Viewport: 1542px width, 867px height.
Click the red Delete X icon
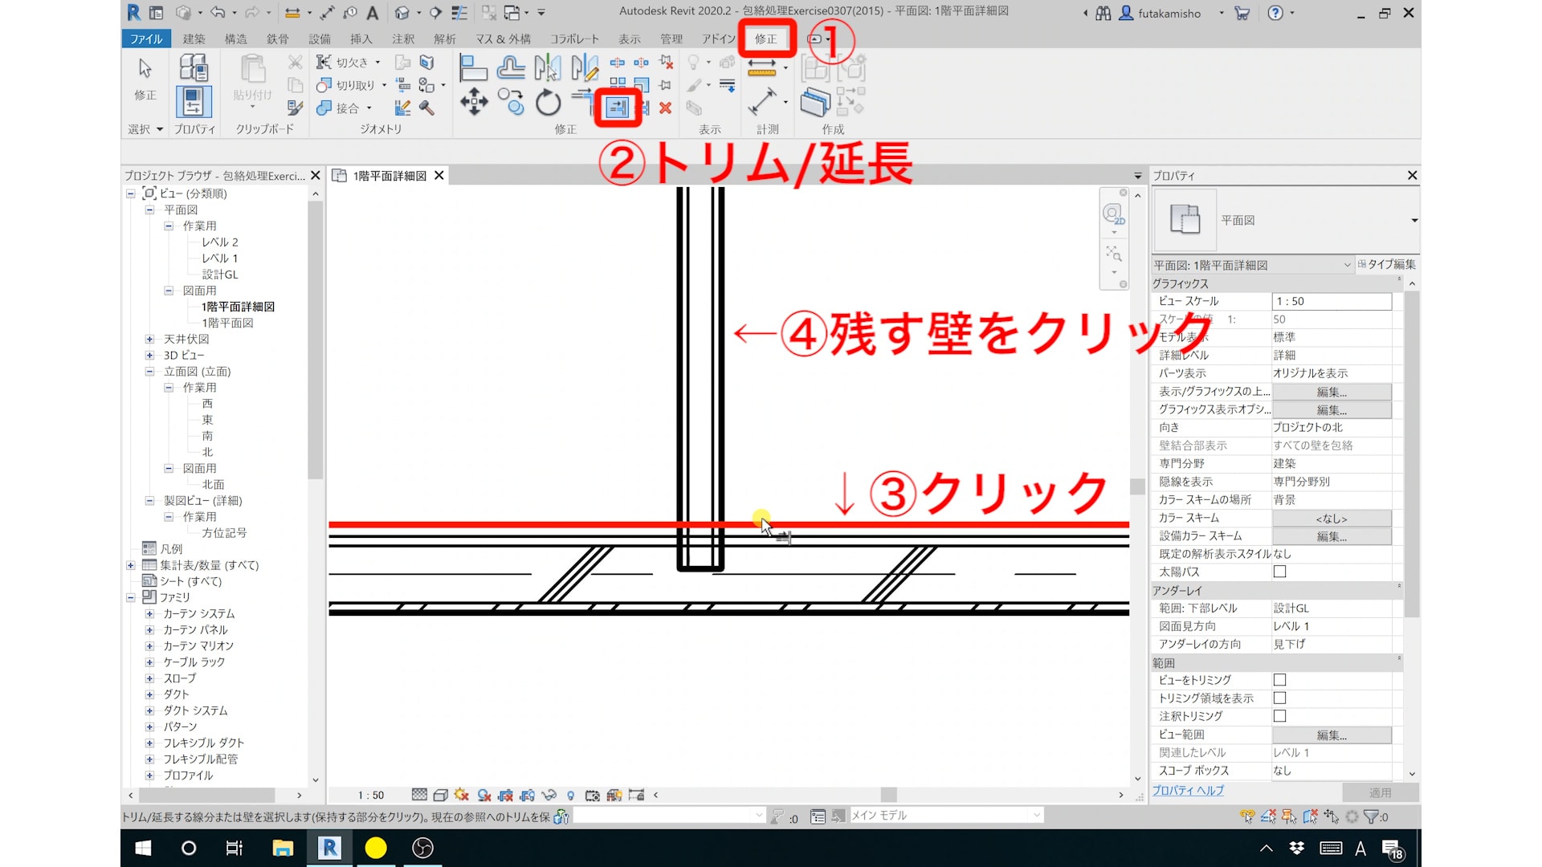[x=665, y=108]
